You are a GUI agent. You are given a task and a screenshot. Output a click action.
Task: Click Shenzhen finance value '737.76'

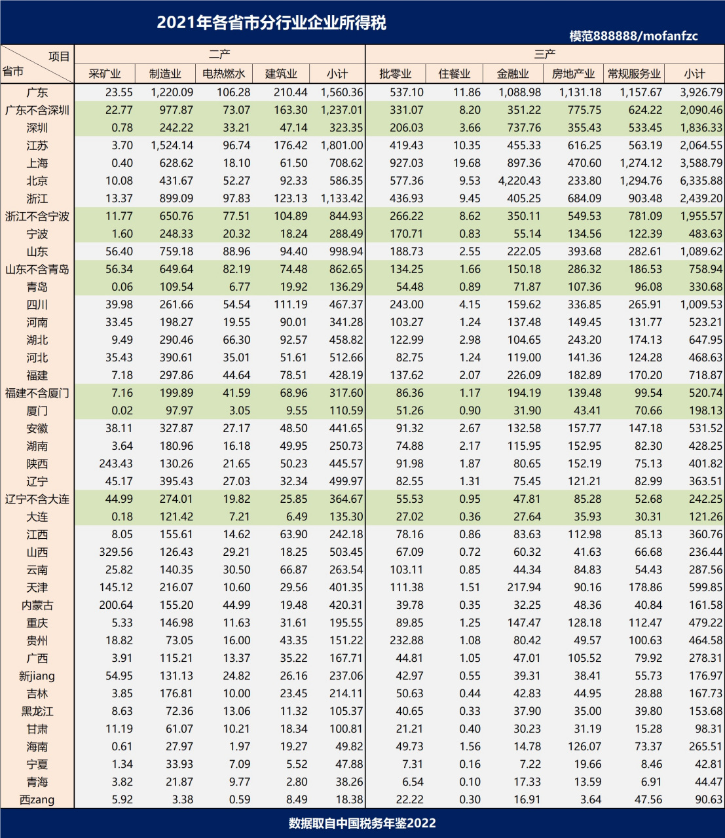pos(524,128)
